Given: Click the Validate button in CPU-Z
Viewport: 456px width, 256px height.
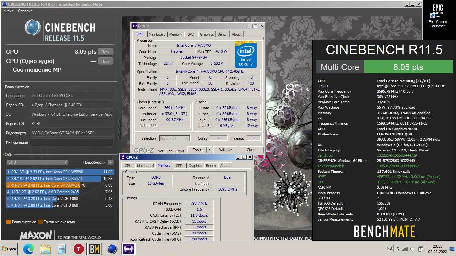Looking at the screenshot, I should click(x=225, y=150).
